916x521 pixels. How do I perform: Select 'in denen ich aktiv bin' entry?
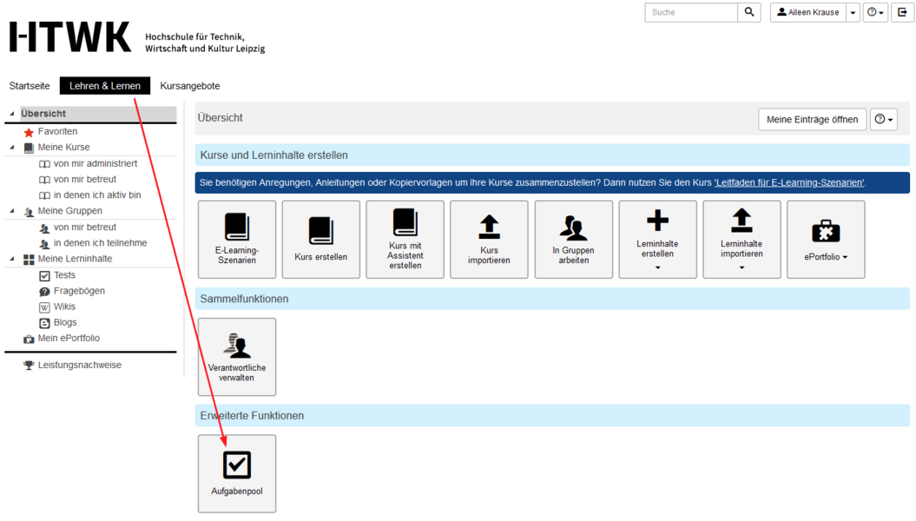tap(97, 195)
